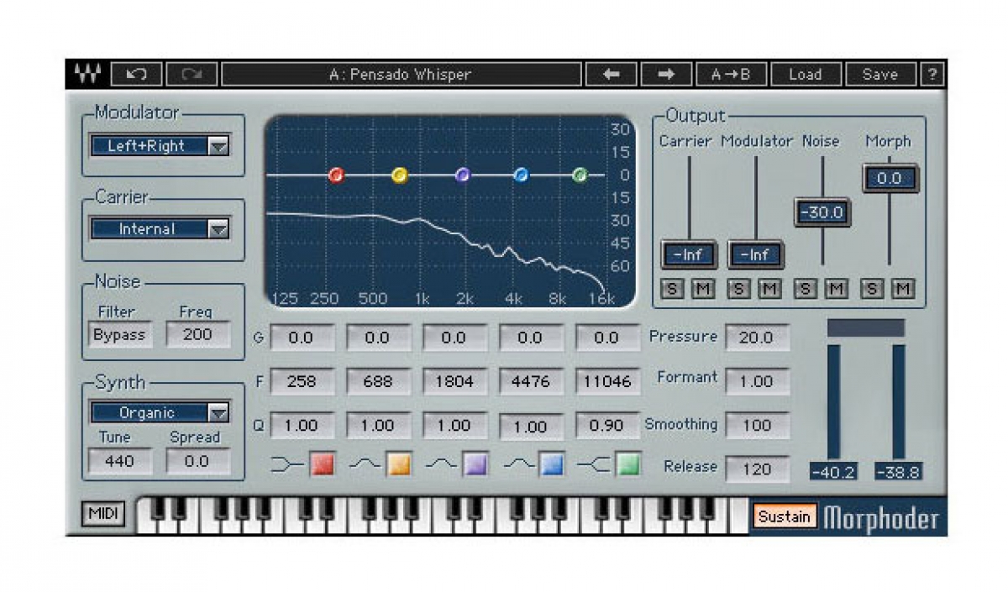Click the Undo arrow button
The image size is (1008, 592).
pos(136,74)
